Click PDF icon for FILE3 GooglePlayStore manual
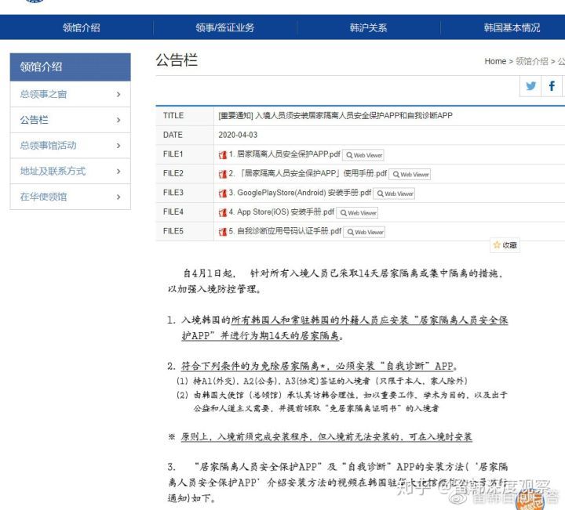Viewport: 565px width, 510px height. pyautogui.click(x=223, y=194)
